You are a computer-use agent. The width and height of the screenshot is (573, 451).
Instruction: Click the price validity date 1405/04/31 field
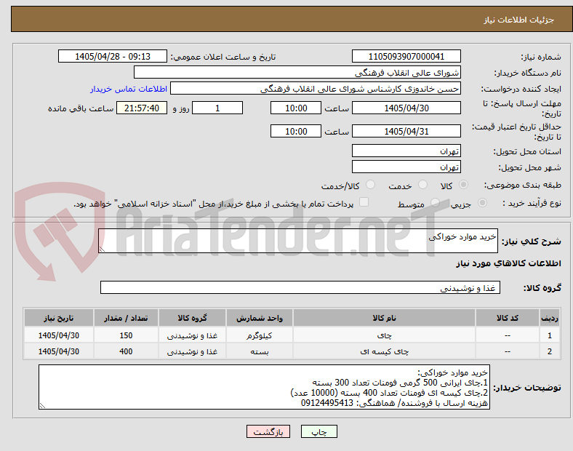point(406,131)
